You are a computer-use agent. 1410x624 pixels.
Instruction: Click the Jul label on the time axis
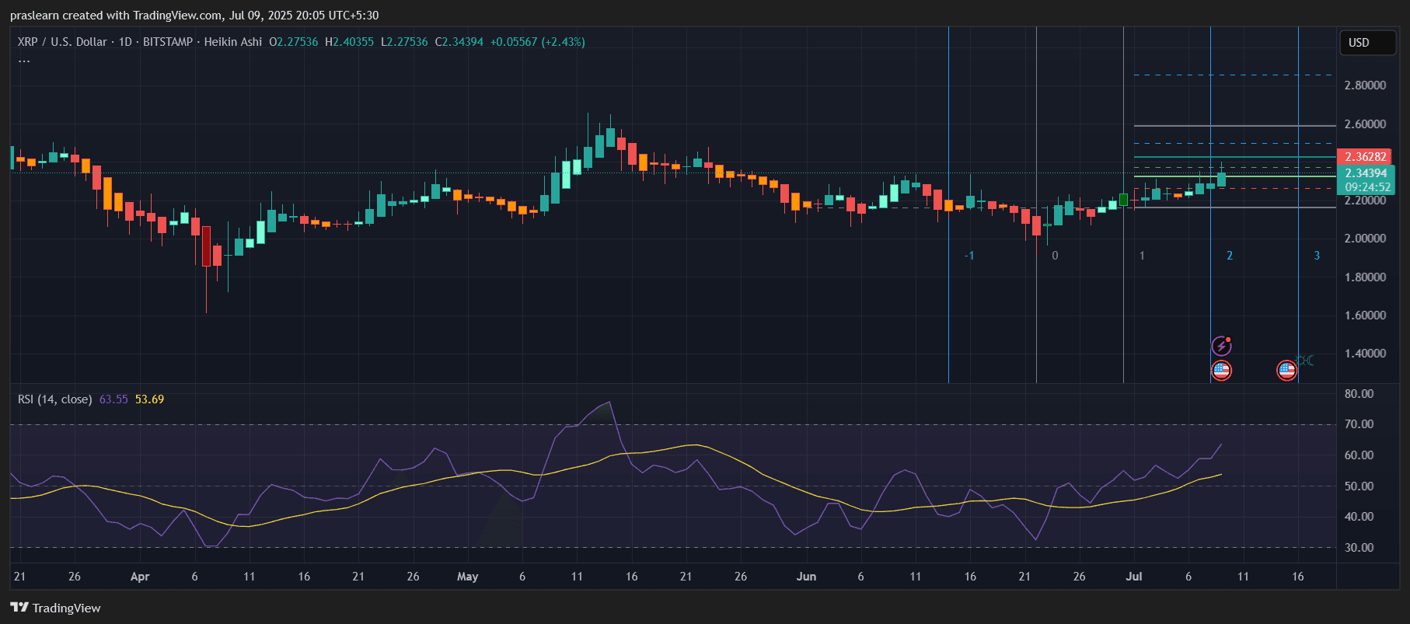click(1134, 577)
